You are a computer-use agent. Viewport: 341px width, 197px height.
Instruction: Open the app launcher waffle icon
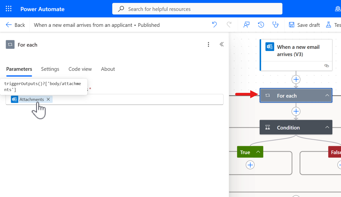(9, 9)
